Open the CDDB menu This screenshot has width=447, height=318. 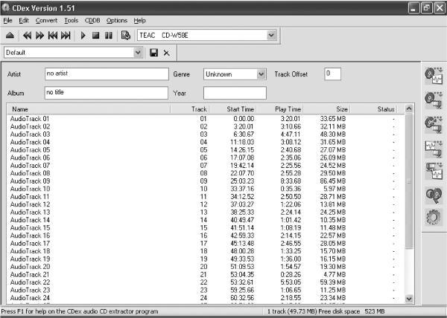click(x=92, y=21)
